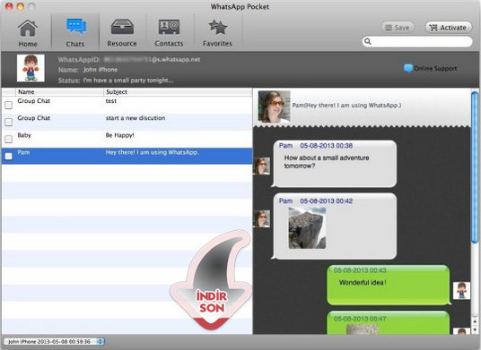Click the 'Name: John iPhone' text
This screenshot has width=481, height=350.
[88, 70]
